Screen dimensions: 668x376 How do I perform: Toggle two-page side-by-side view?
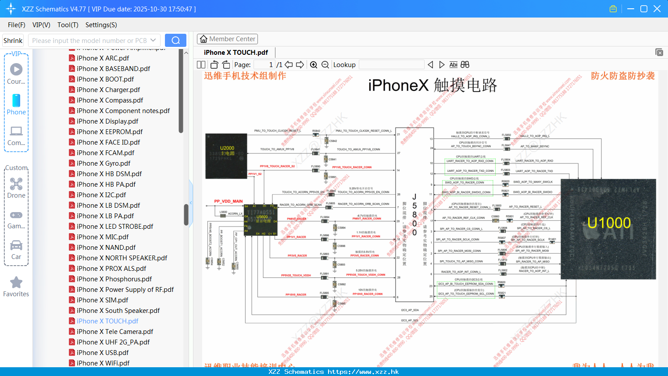[201, 64]
